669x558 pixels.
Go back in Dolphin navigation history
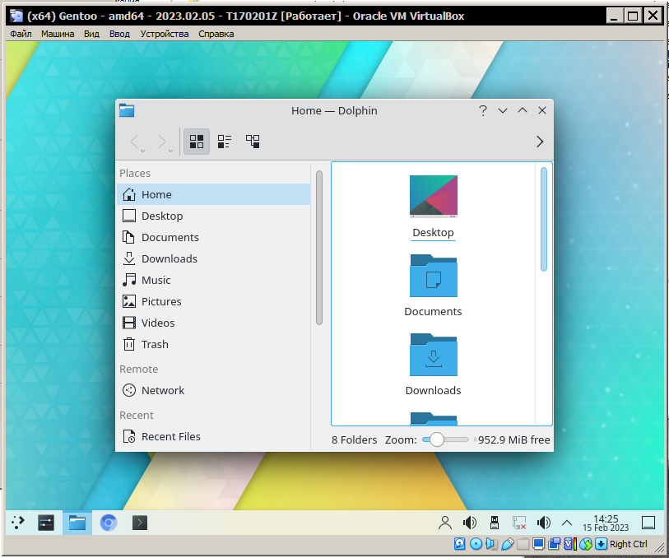click(x=134, y=142)
